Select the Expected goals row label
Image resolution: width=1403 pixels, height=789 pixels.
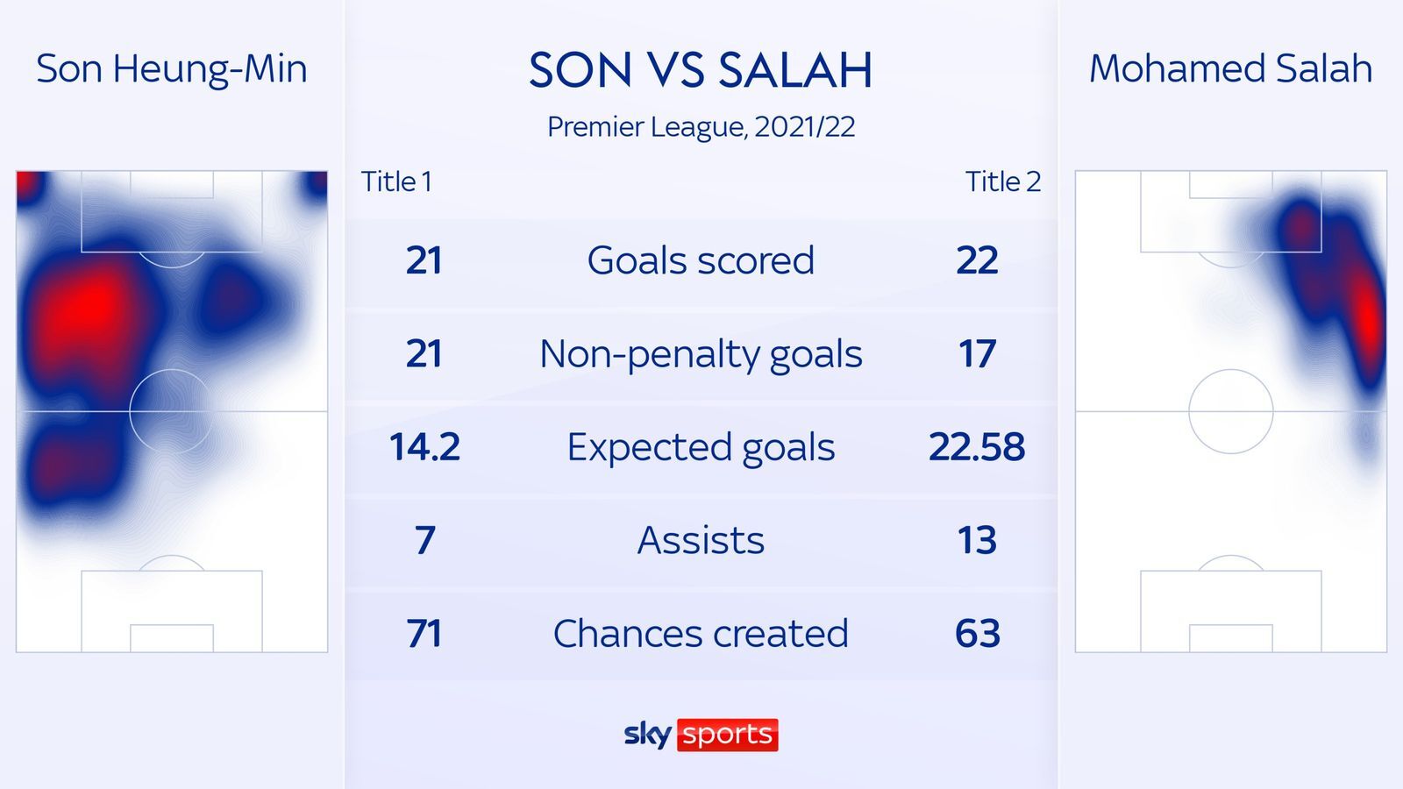pyautogui.click(x=701, y=447)
